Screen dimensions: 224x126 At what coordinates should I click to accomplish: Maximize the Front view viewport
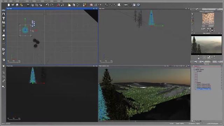point(96,66)
